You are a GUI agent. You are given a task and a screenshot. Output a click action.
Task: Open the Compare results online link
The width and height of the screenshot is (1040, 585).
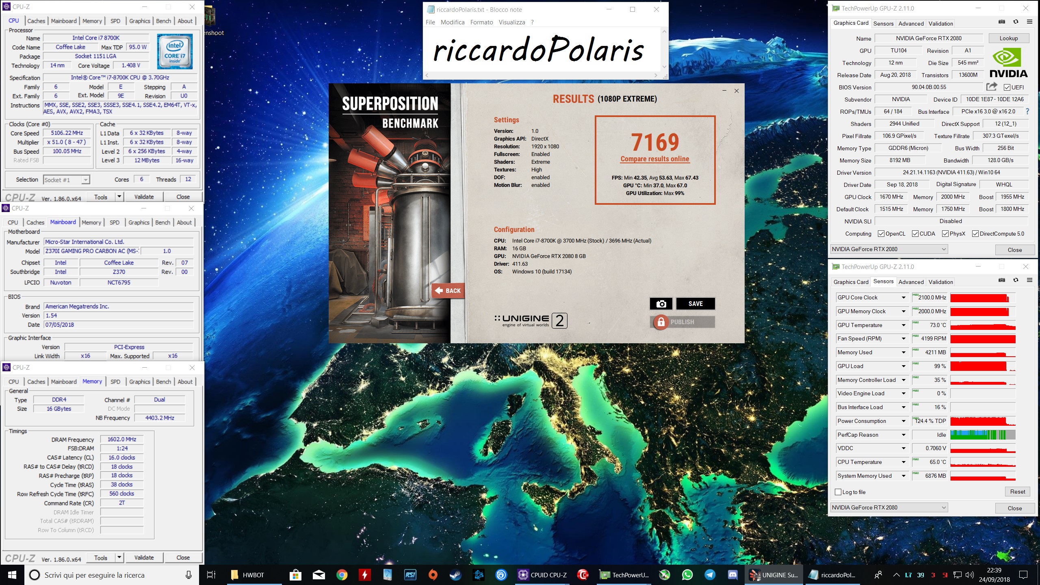[655, 159]
